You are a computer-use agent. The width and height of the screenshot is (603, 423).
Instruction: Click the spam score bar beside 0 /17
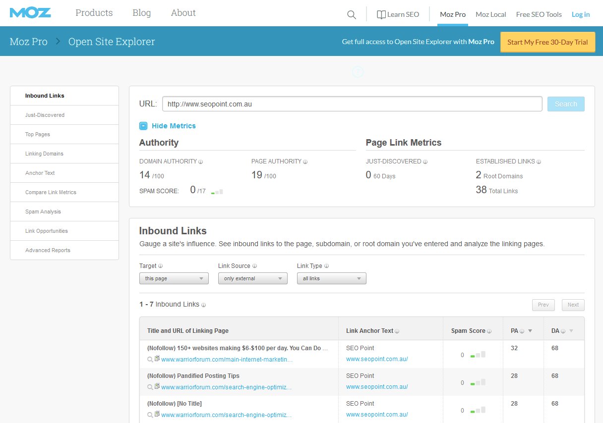217,191
